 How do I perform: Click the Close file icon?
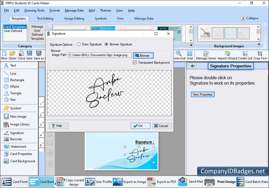[x=21, y=54]
